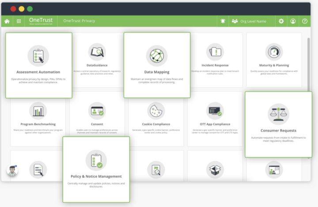Viewport: 318px width, 207px height.
Task: Click the Assessment Automation description text
Action: point(38,81)
